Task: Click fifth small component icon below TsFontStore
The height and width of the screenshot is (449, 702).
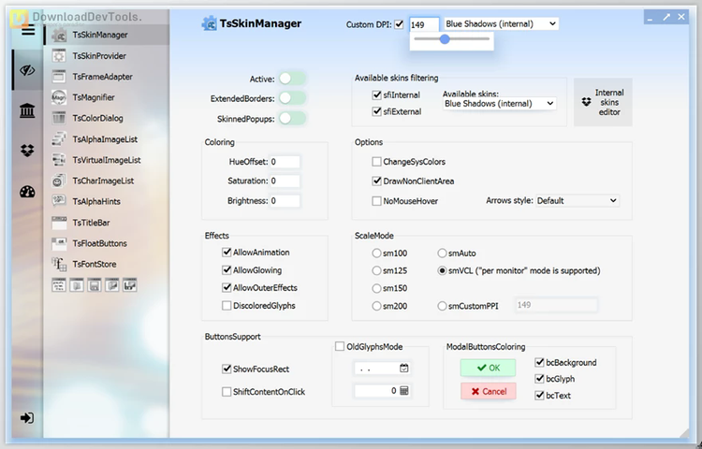Action: [x=130, y=285]
